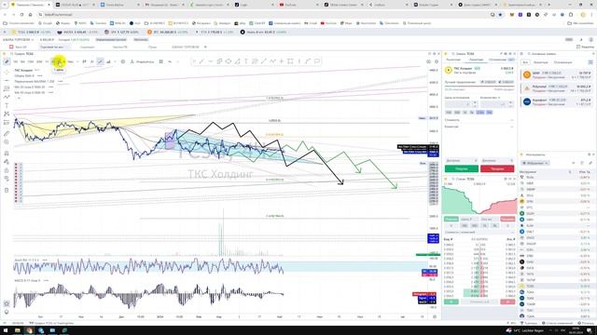The image size is (597, 335).
Task: Open the chart style dropdown arrow next to bars icon
Action: [x=115, y=61]
